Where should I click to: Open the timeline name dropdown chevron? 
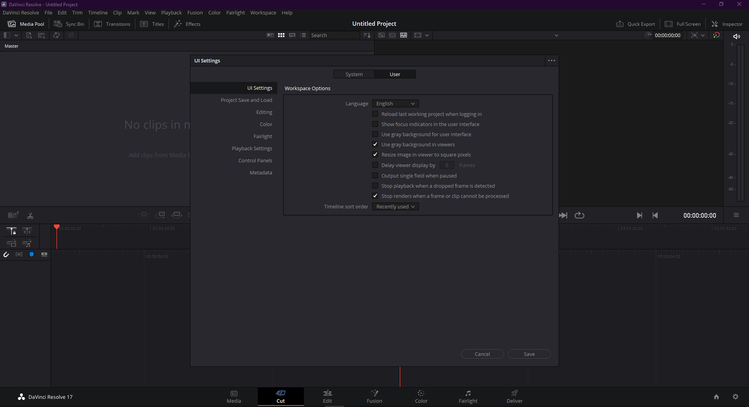click(556, 35)
